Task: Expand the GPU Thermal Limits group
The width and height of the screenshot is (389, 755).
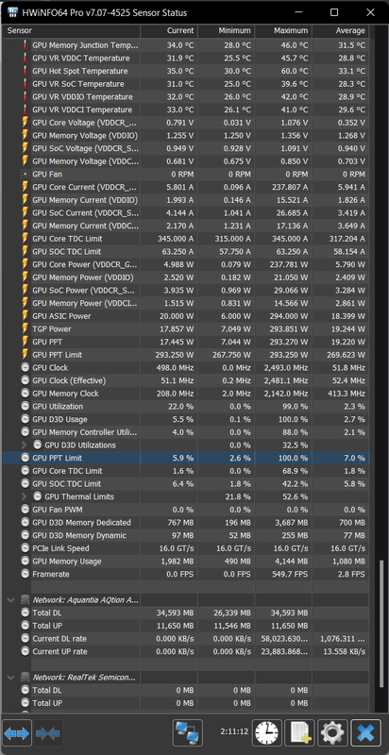Action: click(x=24, y=497)
